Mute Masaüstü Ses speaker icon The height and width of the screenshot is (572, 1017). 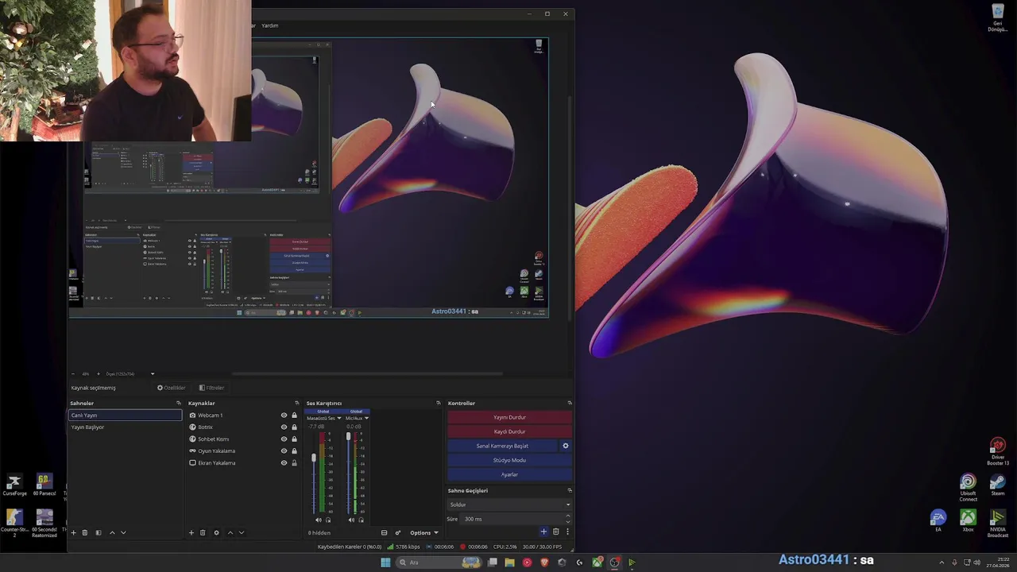[319, 520]
